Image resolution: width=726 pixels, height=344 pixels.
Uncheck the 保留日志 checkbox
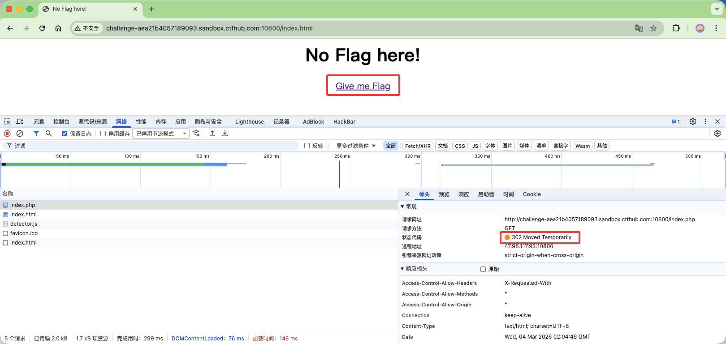coord(65,133)
